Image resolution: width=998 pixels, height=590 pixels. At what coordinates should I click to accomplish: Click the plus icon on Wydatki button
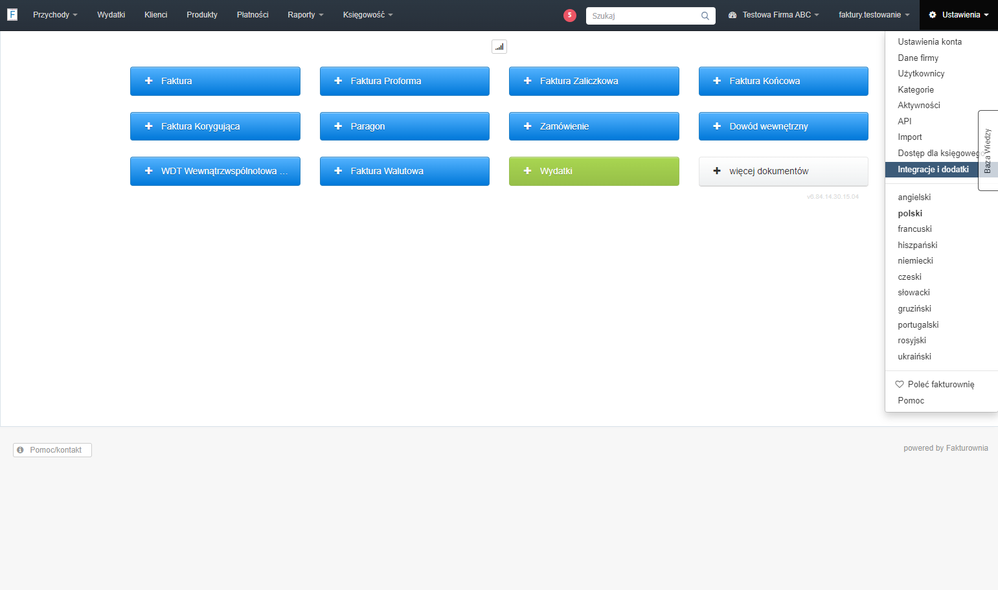point(527,171)
